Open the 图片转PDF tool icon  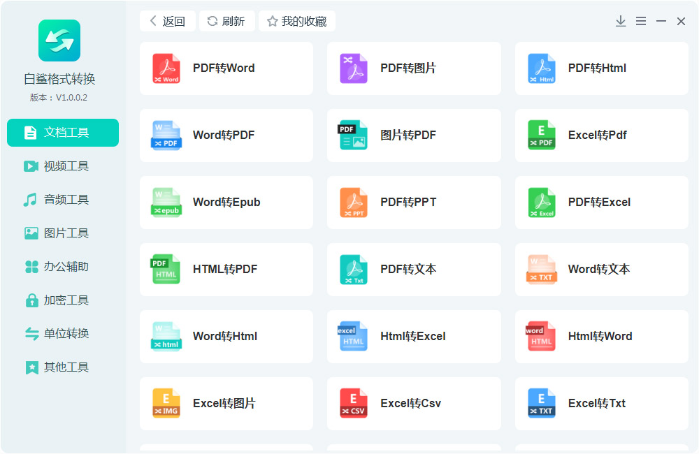354,136
